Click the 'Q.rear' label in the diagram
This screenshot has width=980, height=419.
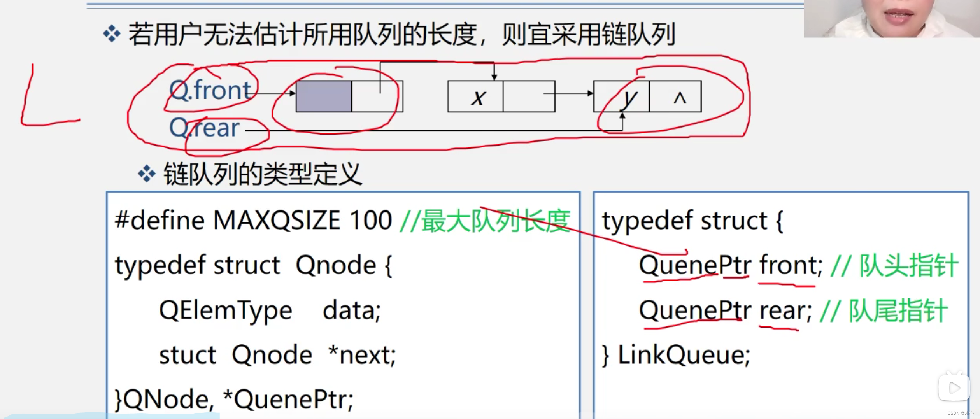205,128
